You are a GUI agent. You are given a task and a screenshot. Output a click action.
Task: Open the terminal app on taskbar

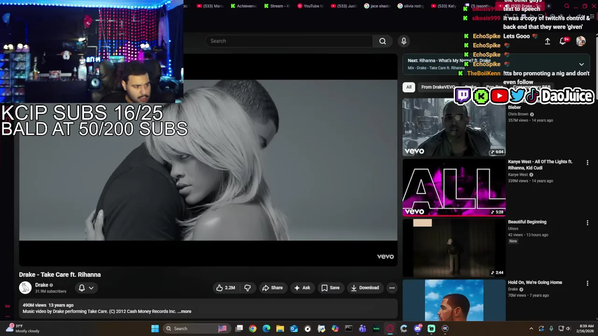[349, 329]
